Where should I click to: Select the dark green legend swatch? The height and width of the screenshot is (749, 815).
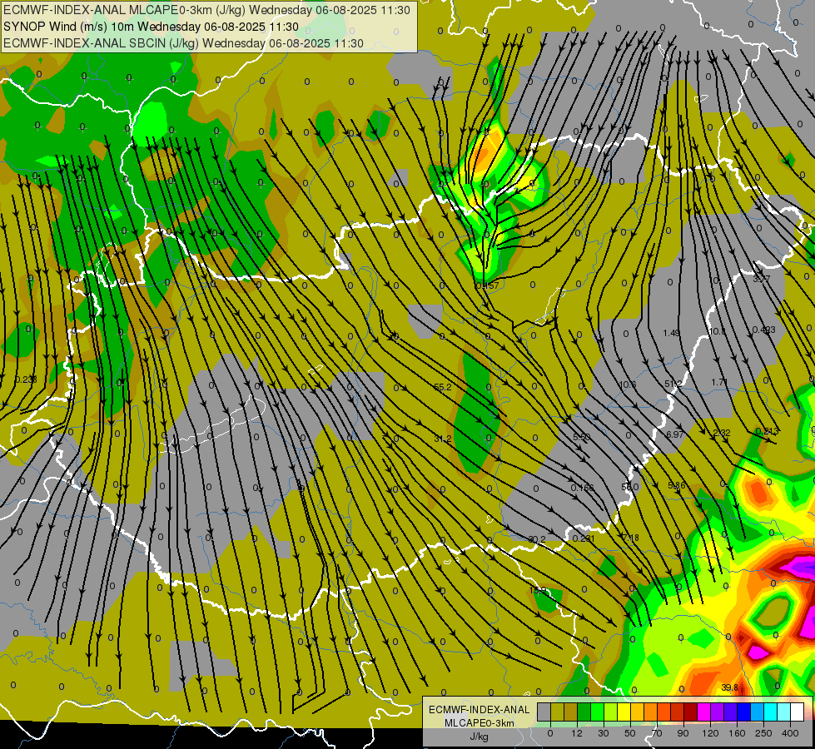[584, 712]
